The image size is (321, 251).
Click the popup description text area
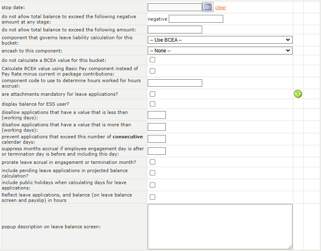point(220,226)
